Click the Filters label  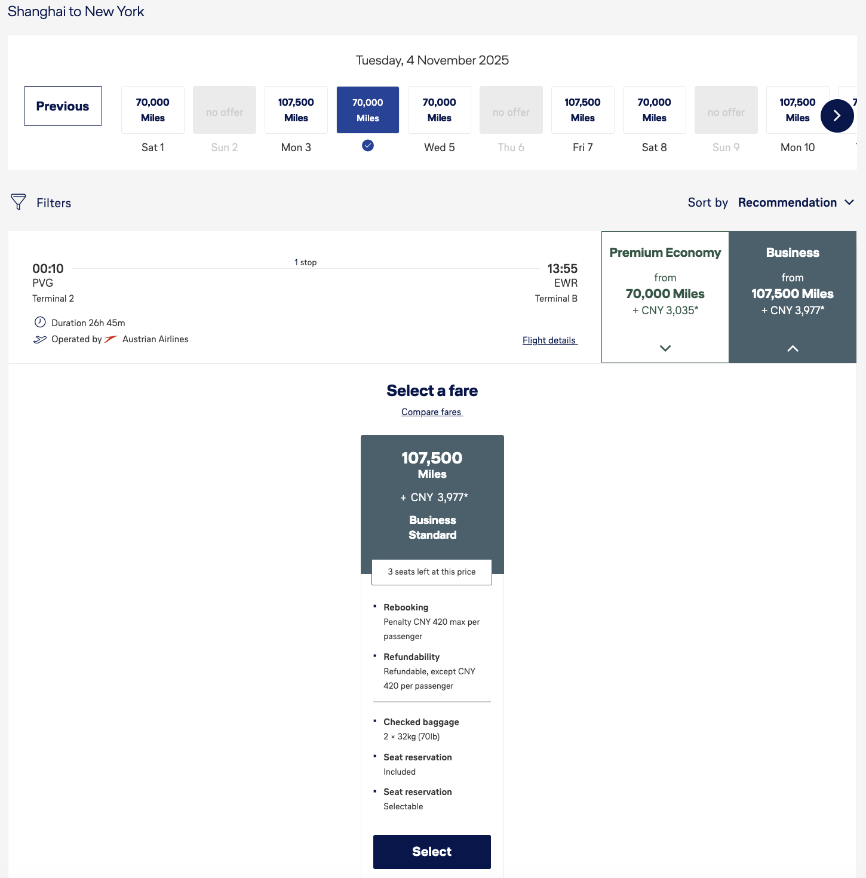54,203
